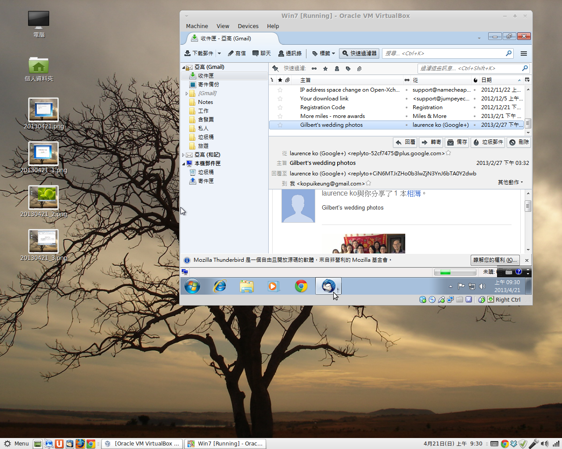Screen dimensions: 562x449
Task: Open the 個人資料夾 home folder icon
Action: coord(39,69)
